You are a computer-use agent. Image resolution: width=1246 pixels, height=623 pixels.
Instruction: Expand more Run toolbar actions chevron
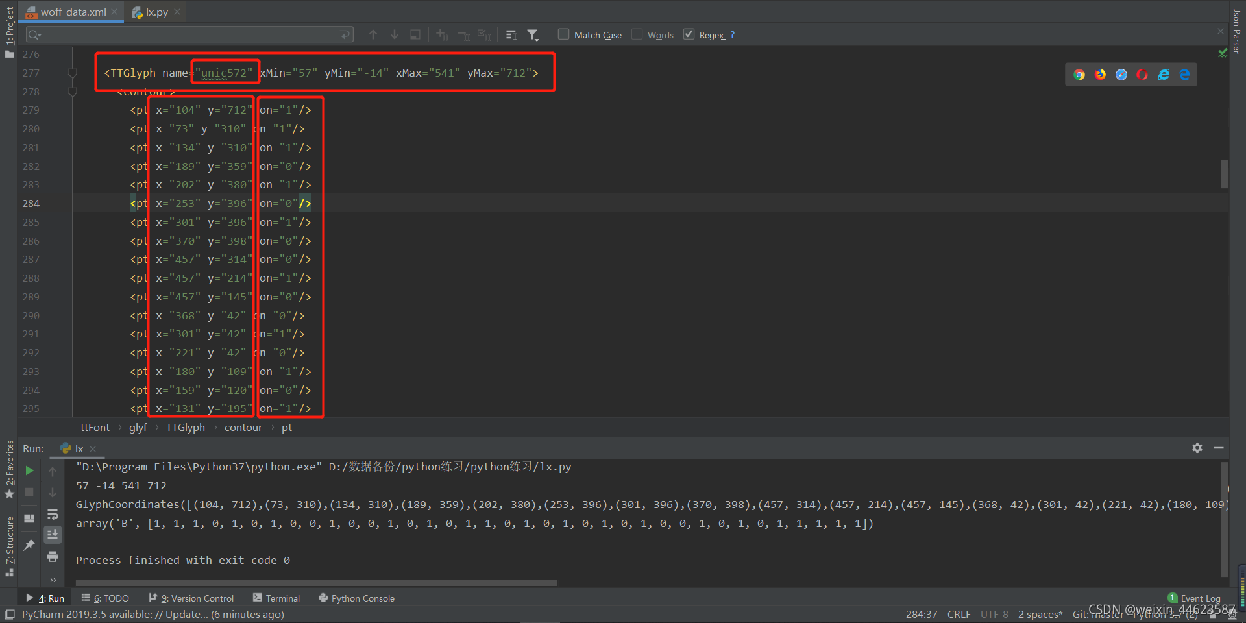pos(53,580)
